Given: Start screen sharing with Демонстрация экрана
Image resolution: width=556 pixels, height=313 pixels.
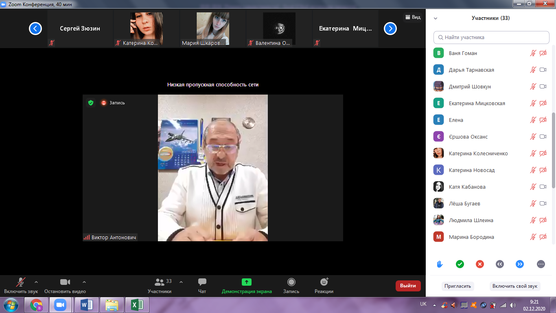Looking at the screenshot, I should 247,286.
